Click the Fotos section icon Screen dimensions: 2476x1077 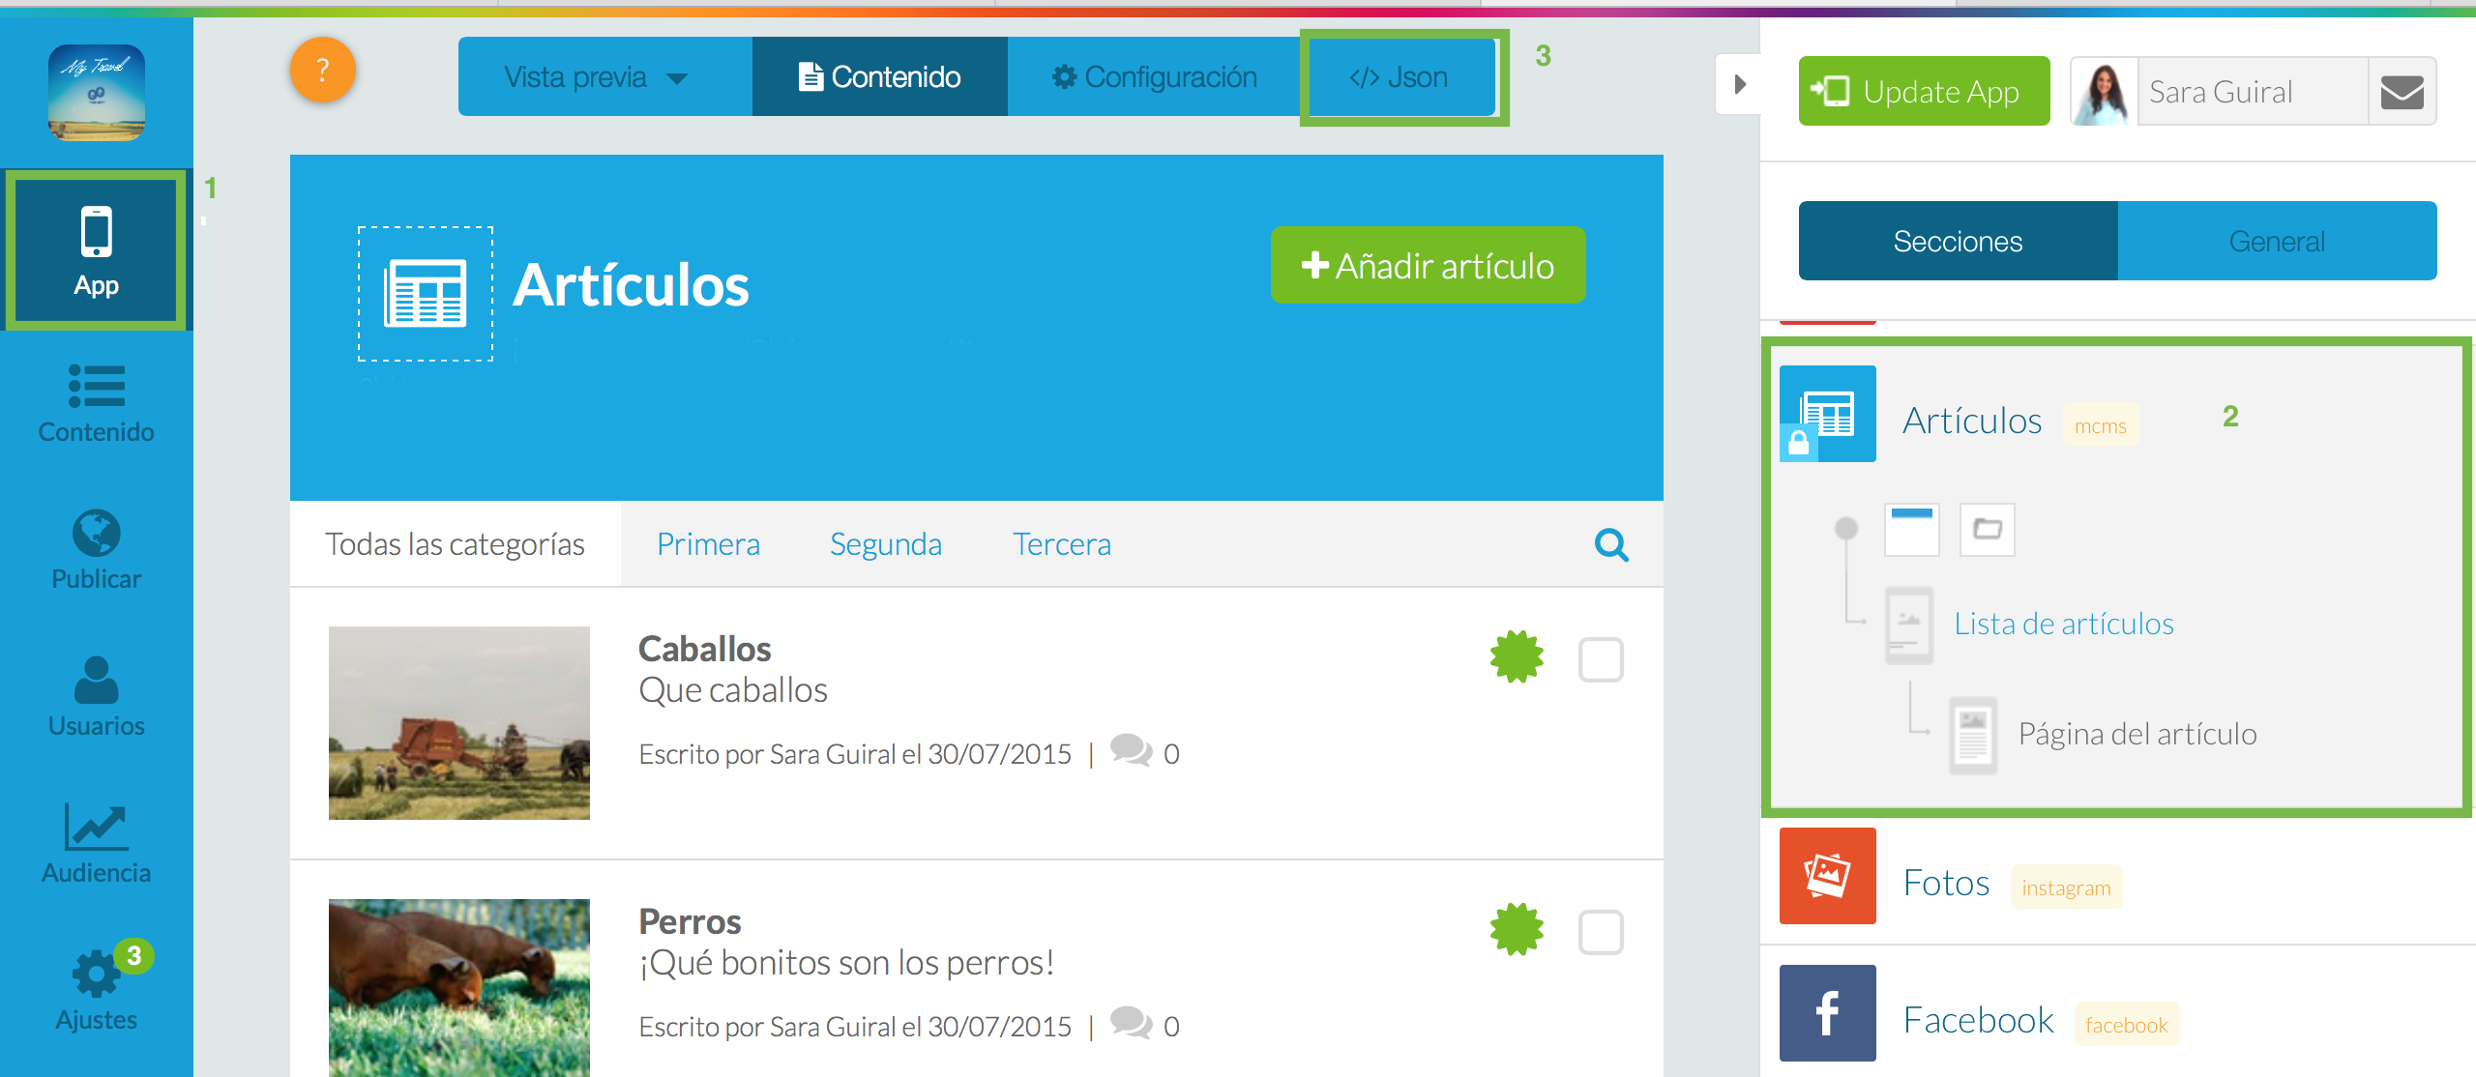(x=1827, y=876)
